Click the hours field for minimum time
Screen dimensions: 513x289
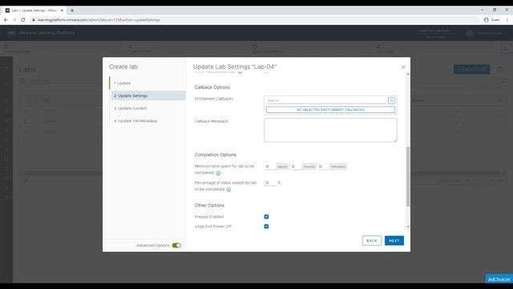click(296, 166)
